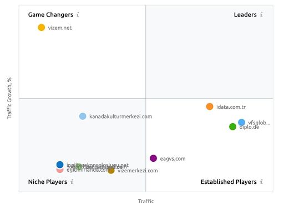Click the brown vizemerkezi.com data point

click(111, 170)
